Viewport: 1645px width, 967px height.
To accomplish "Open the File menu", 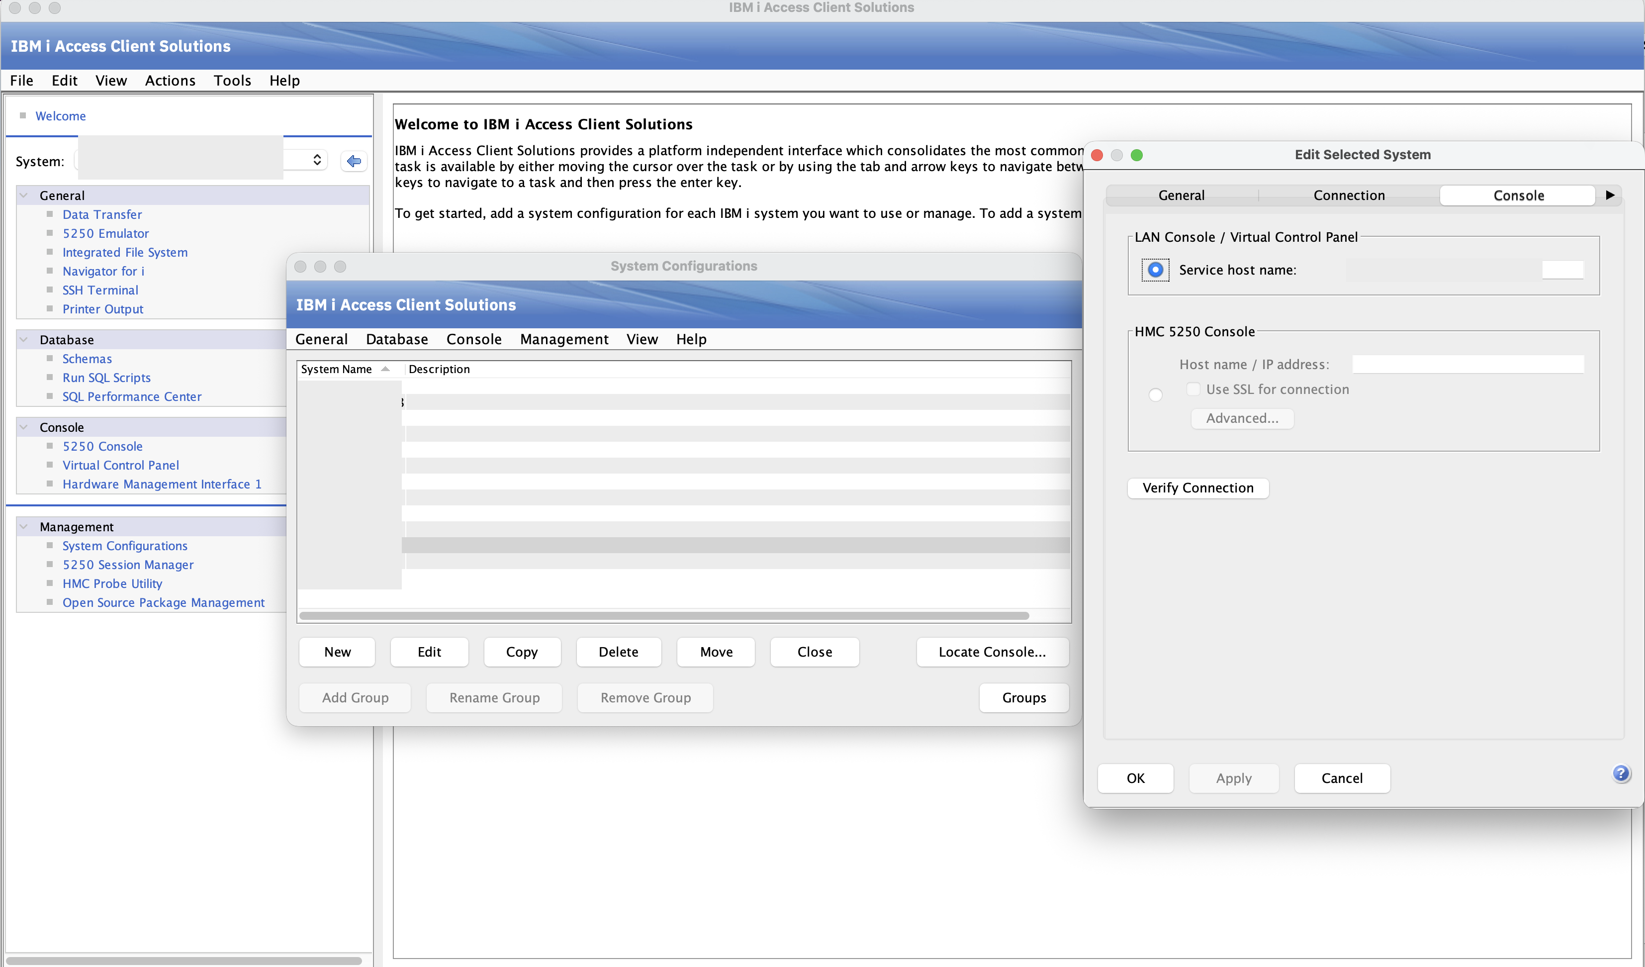I will [x=21, y=80].
